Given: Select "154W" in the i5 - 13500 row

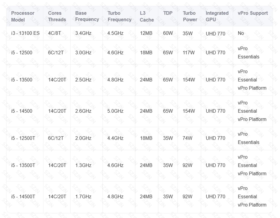Looking at the screenshot, I should (x=188, y=80).
